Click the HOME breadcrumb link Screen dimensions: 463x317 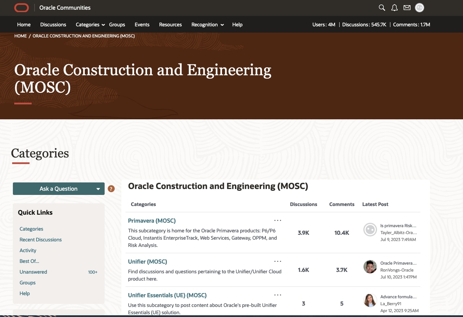[x=21, y=36]
